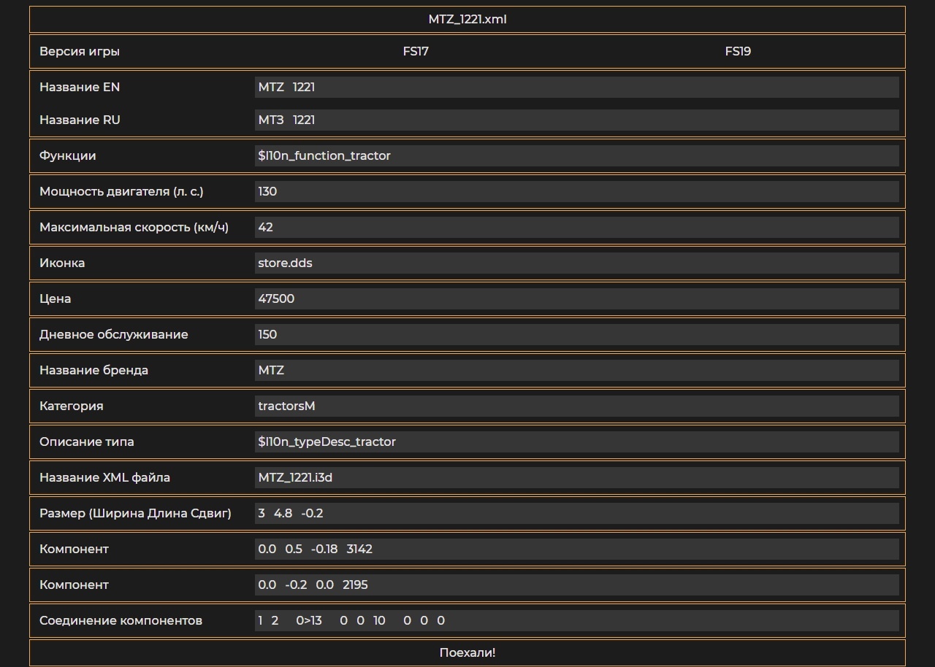Click the maximum speed field showing 42
The height and width of the screenshot is (667, 935).
(x=576, y=227)
